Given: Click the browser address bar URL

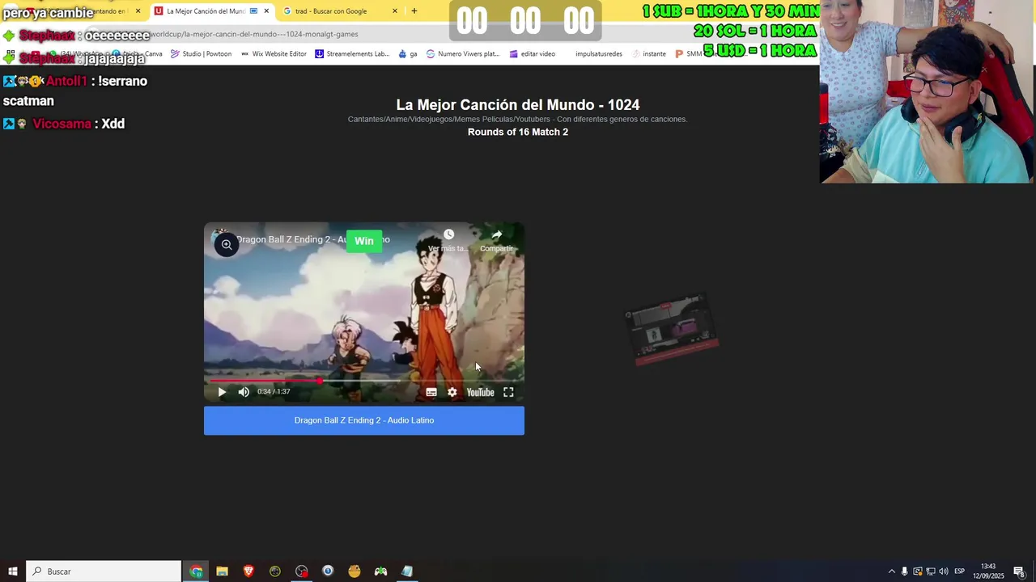Looking at the screenshot, I should pyautogui.click(x=254, y=34).
